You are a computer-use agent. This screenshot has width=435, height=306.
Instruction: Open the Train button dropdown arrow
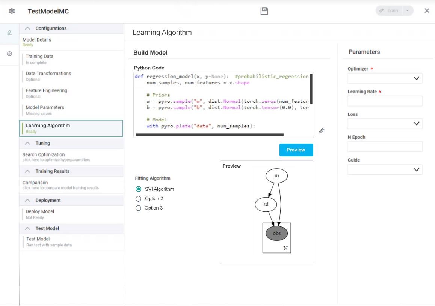[408, 11]
